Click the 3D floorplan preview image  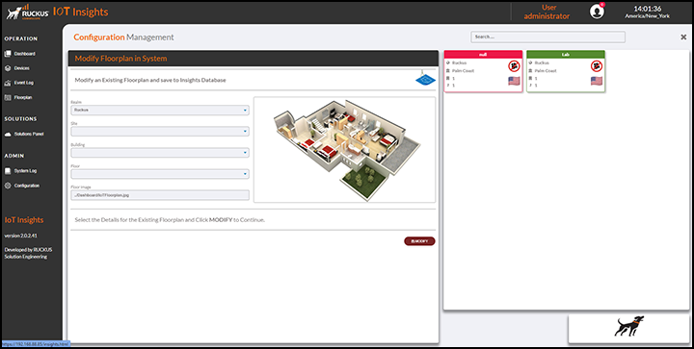coord(345,150)
